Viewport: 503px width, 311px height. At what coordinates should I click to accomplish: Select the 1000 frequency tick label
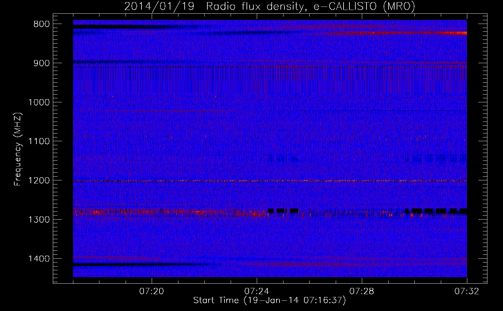[x=39, y=102]
